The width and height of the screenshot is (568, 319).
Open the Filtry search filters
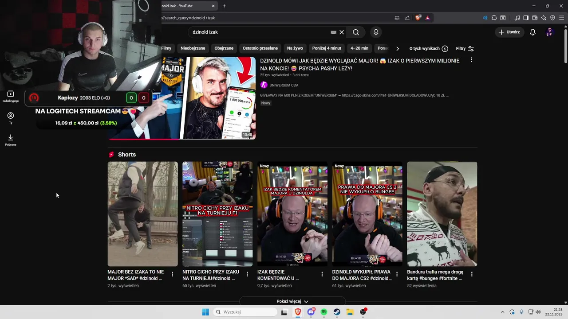[465, 48]
